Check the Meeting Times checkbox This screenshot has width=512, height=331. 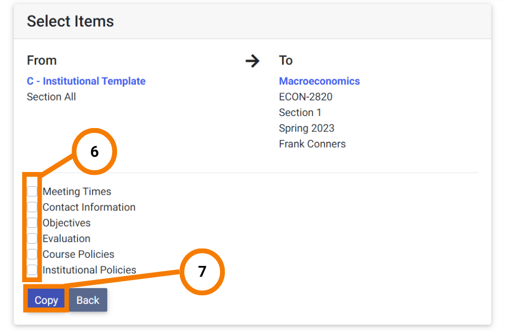pyautogui.click(x=32, y=192)
